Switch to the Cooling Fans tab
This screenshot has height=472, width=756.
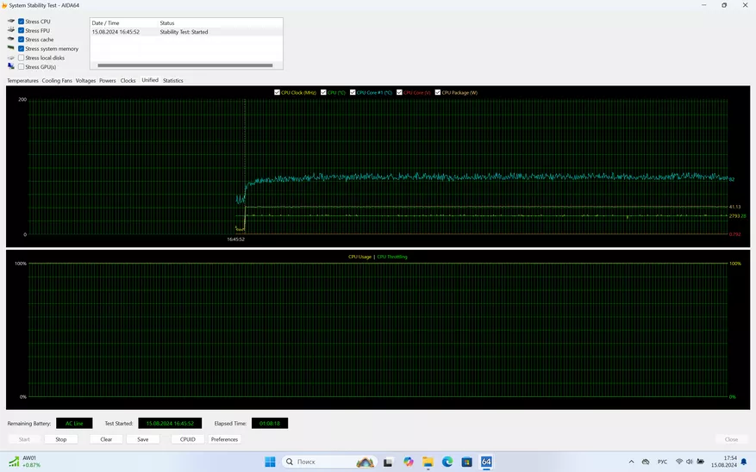tap(57, 80)
